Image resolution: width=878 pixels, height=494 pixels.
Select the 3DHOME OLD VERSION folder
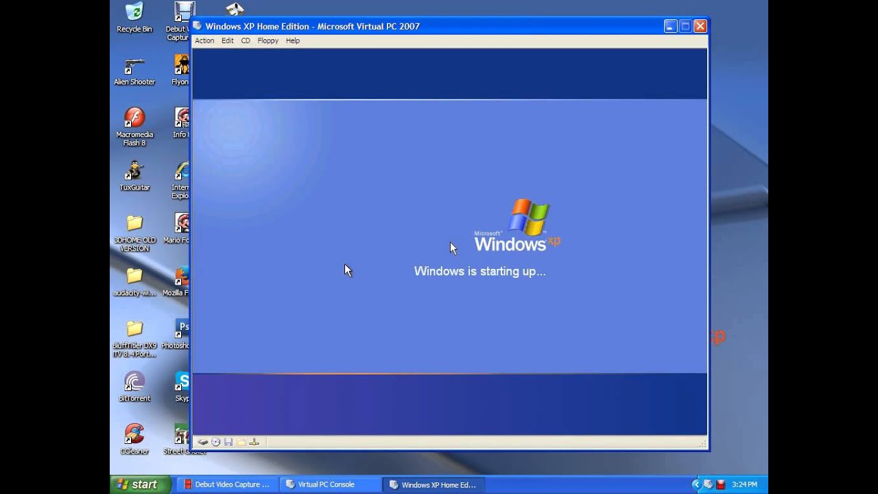click(134, 233)
